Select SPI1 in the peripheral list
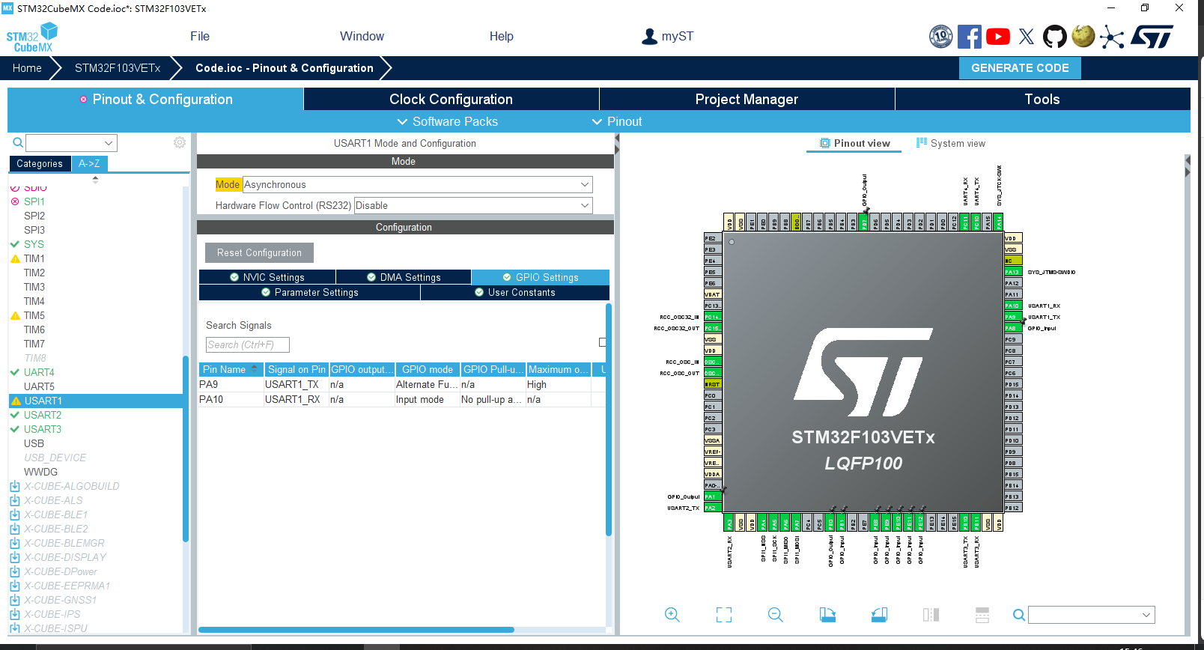The image size is (1204, 650). pyautogui.click(x=34, y=201)
